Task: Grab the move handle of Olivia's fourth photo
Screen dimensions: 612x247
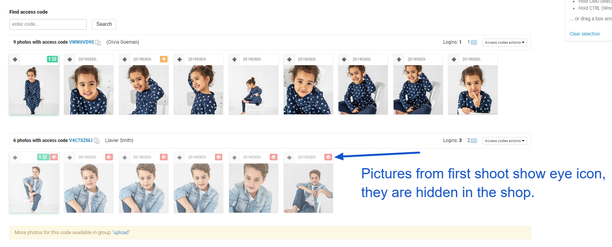Action: point(179,59)
